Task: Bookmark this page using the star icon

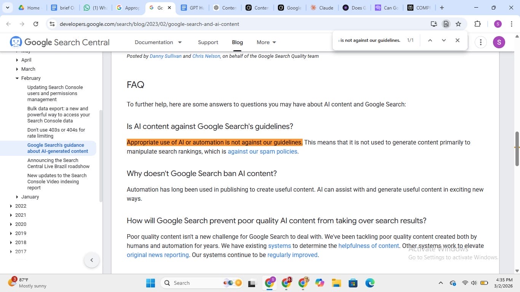Action: click(458, 24)
